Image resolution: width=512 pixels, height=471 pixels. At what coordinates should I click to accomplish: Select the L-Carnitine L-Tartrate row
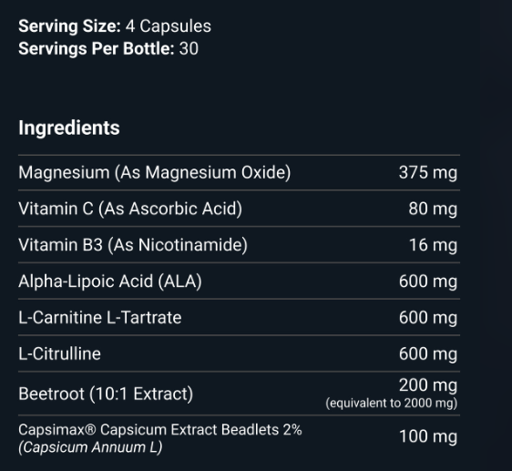[x=239, y=317]
